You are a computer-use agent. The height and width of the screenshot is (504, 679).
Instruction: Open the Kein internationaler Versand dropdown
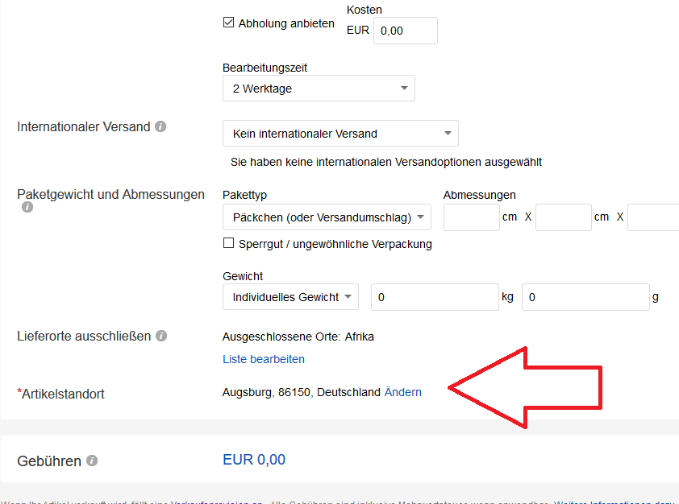pos(339,133)
